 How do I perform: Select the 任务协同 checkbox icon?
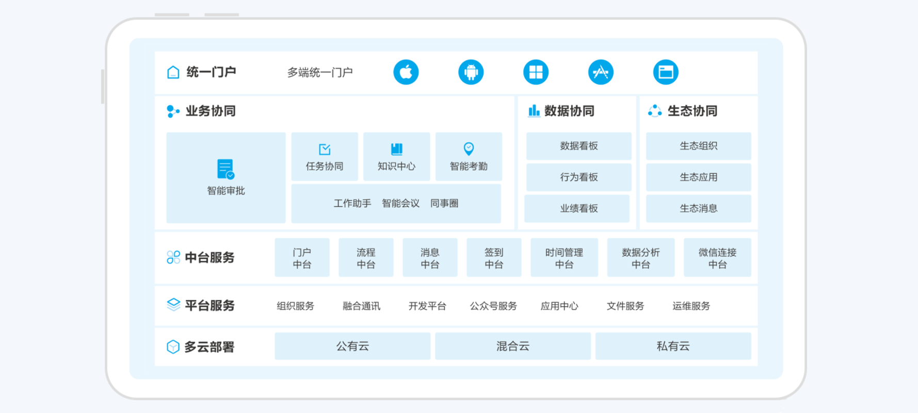click(325, 150)
